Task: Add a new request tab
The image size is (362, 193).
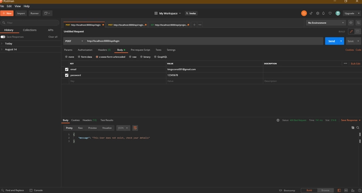Action: pyautogui.click(x=195, y=25)
